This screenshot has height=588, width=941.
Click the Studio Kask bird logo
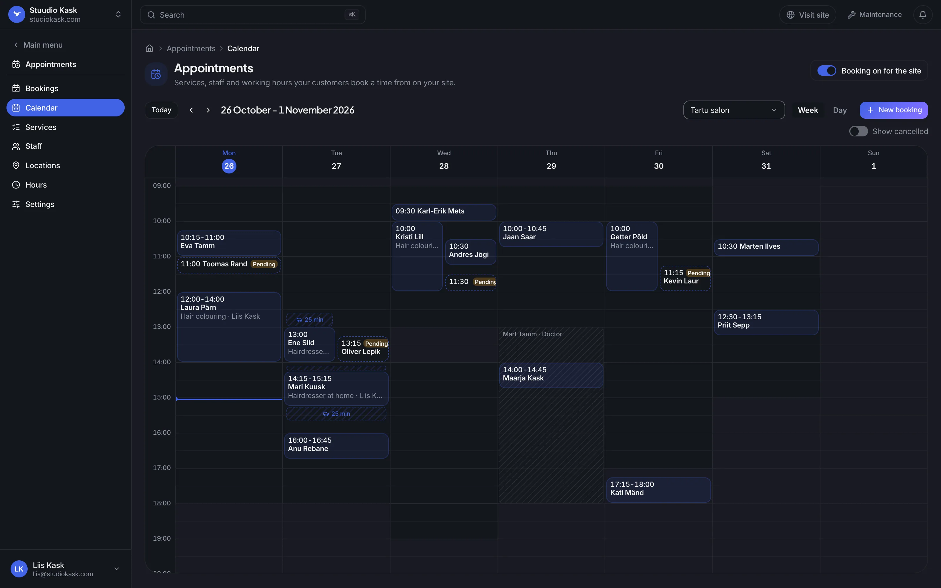[17, 14]
